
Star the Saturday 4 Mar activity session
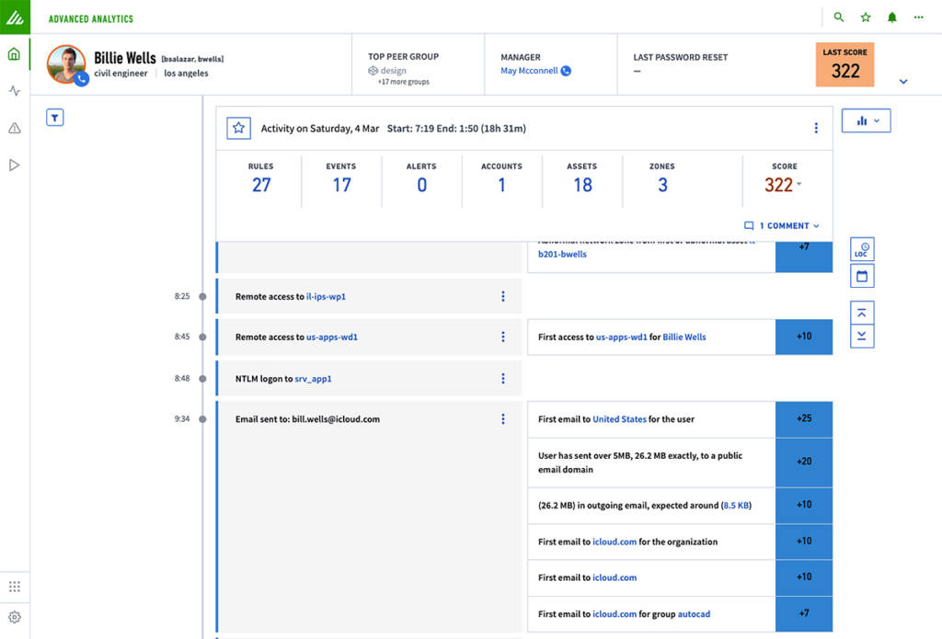click(x=238, y=129)
